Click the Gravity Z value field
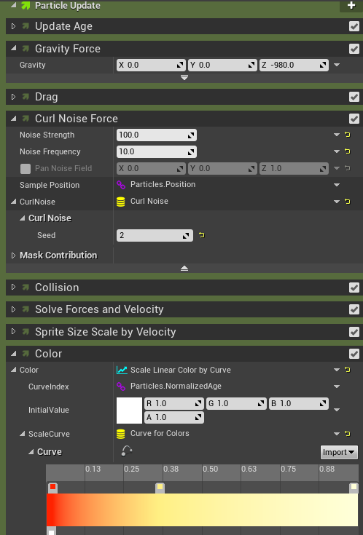The image size is (363, 535). click(294, 65)
